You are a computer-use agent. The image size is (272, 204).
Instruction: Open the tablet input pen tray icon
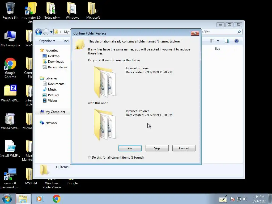tap(223, 199)
